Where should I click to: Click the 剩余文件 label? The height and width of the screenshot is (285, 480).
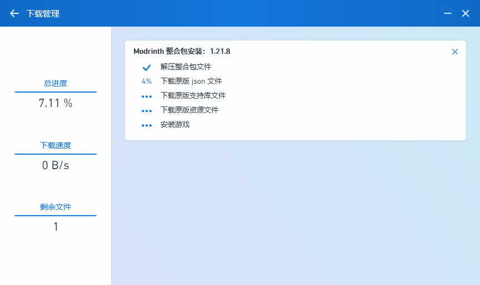click(56, 207)
